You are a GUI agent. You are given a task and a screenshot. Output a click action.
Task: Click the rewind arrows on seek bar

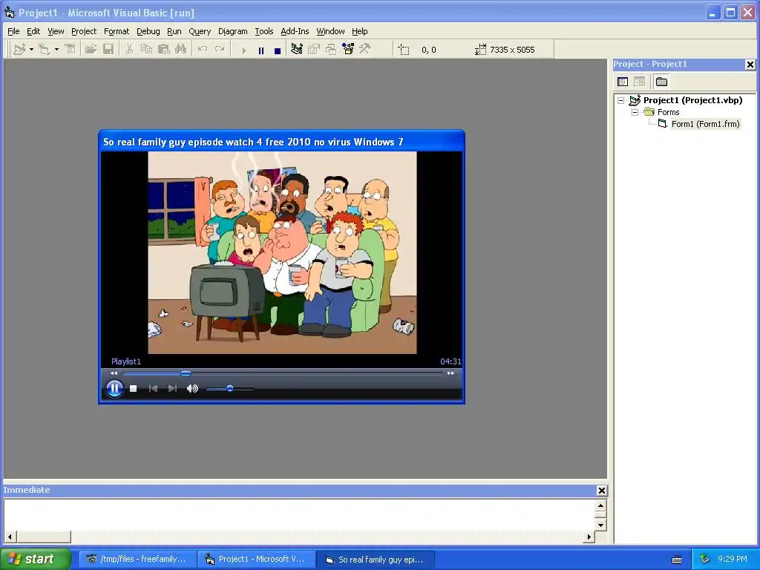[x=114, y=373]
